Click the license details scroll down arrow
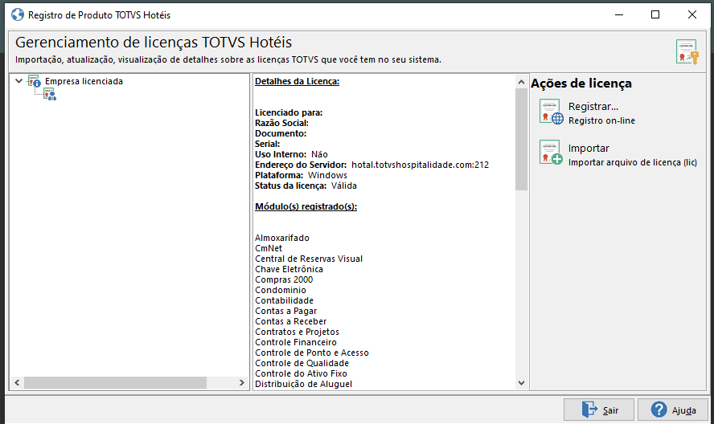The width and height of the screenshot is (714, 424). (x=521, y=383)
